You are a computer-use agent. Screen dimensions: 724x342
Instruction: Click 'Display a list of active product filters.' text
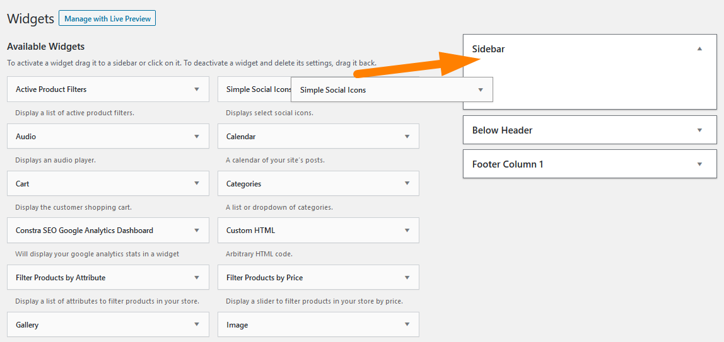pyautogui.click(x=75, y=113)
